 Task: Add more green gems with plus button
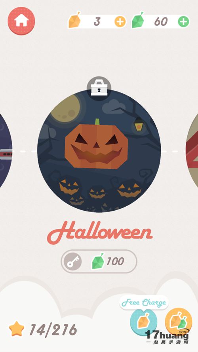click(x=184, y=22)
